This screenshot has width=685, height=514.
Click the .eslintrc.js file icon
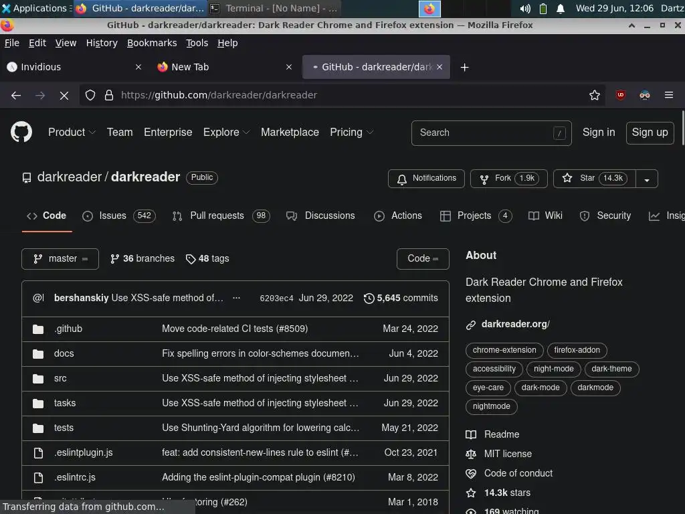pos(38,478)
